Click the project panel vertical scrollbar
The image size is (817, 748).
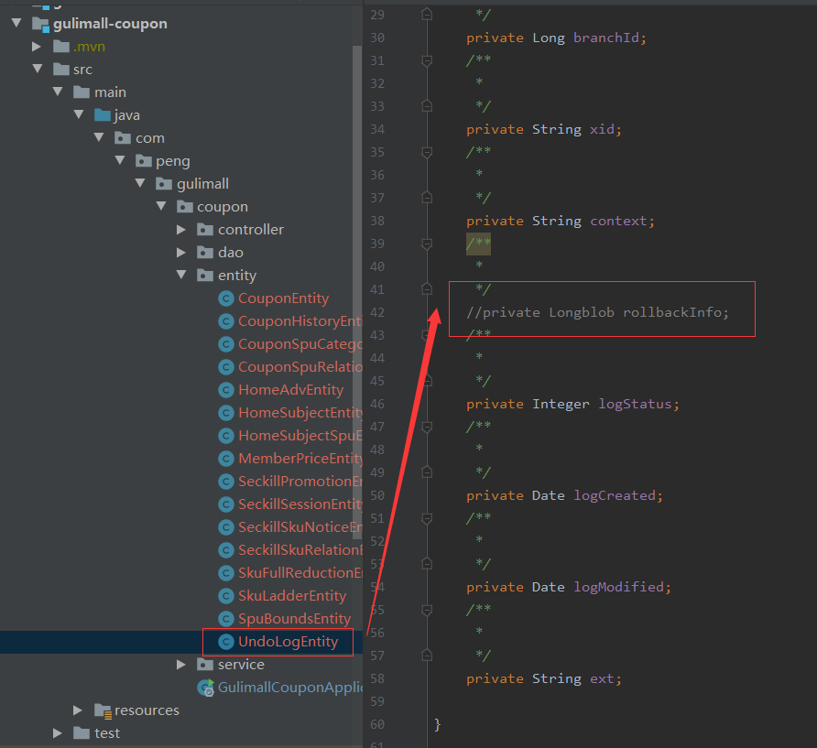point(357,292)
